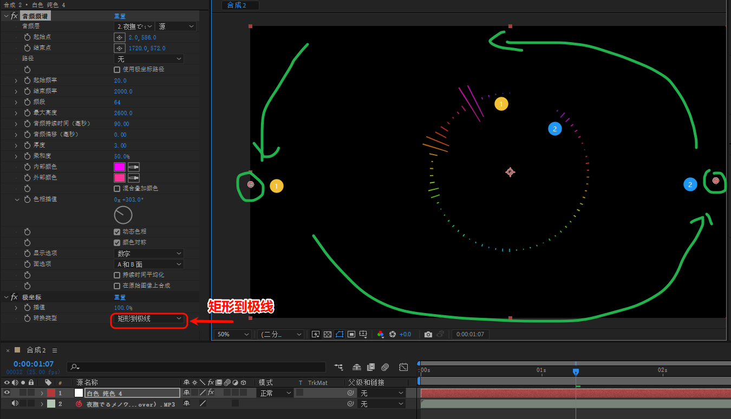Enable 混合叠加颜色 checkbox
This screenshot has width=731, height=419.
pyautogui.click(x=117, y=189)
